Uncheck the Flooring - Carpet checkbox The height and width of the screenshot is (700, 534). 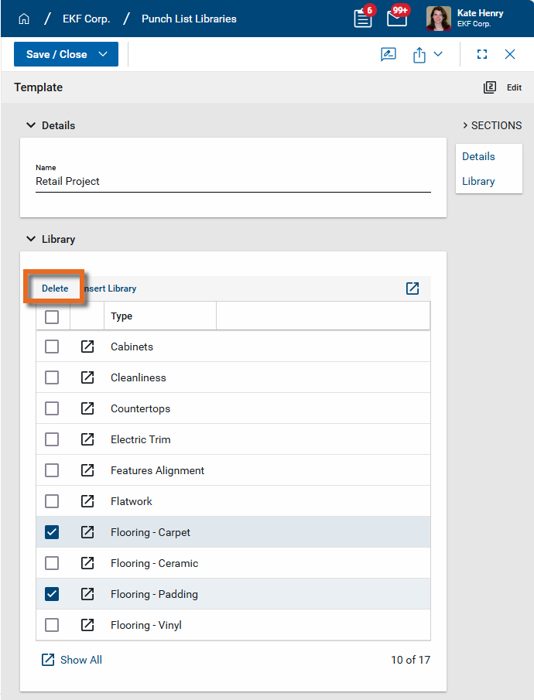pos(52,532)
